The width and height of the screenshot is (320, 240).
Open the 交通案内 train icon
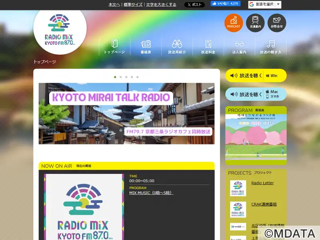(x=255, y=23)
